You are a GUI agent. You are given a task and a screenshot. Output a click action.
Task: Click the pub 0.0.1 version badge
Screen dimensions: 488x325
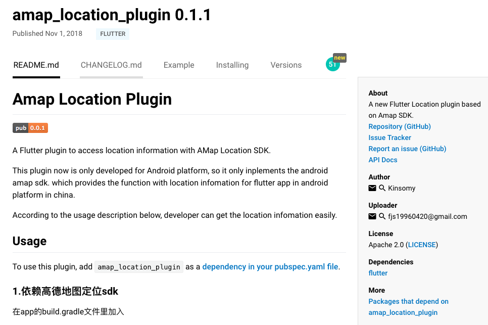tap(30, 128)
